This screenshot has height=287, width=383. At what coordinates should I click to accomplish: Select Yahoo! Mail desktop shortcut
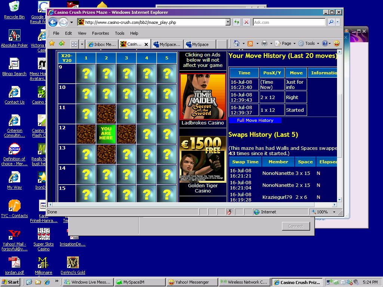click(x=15, y=240)
